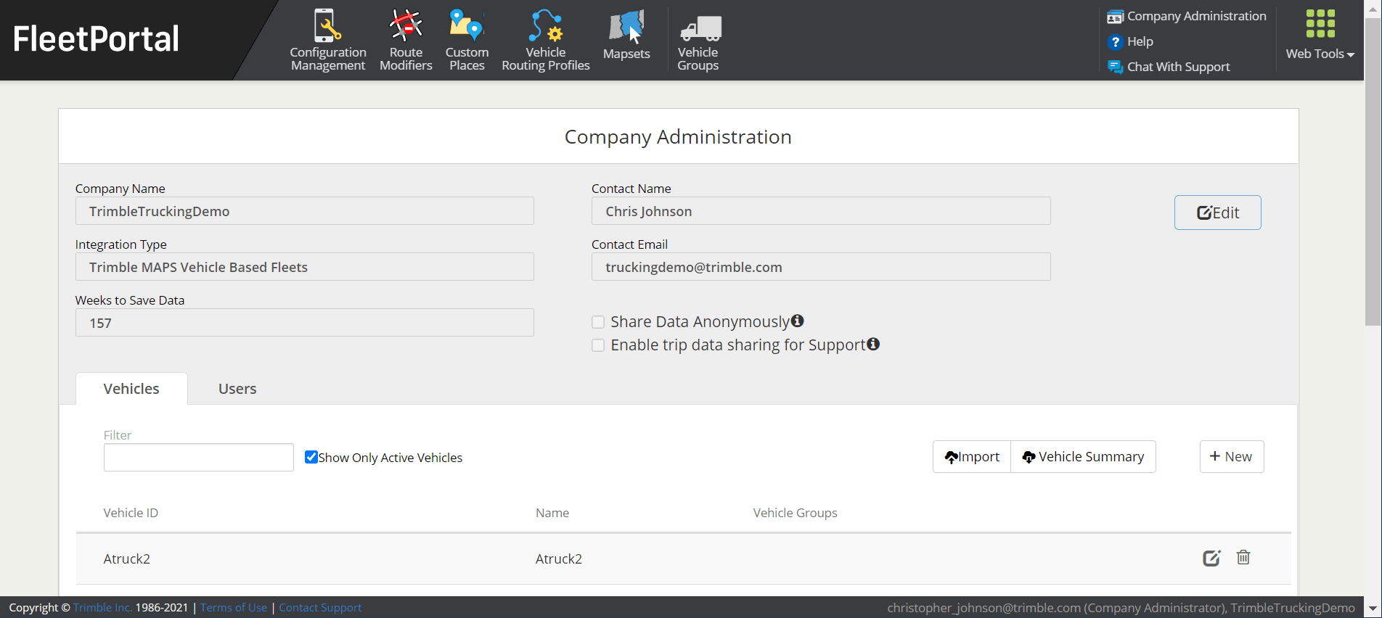
Task: Delete the Atruck2 vehicle row
Action: click(x=1243, y=557)
